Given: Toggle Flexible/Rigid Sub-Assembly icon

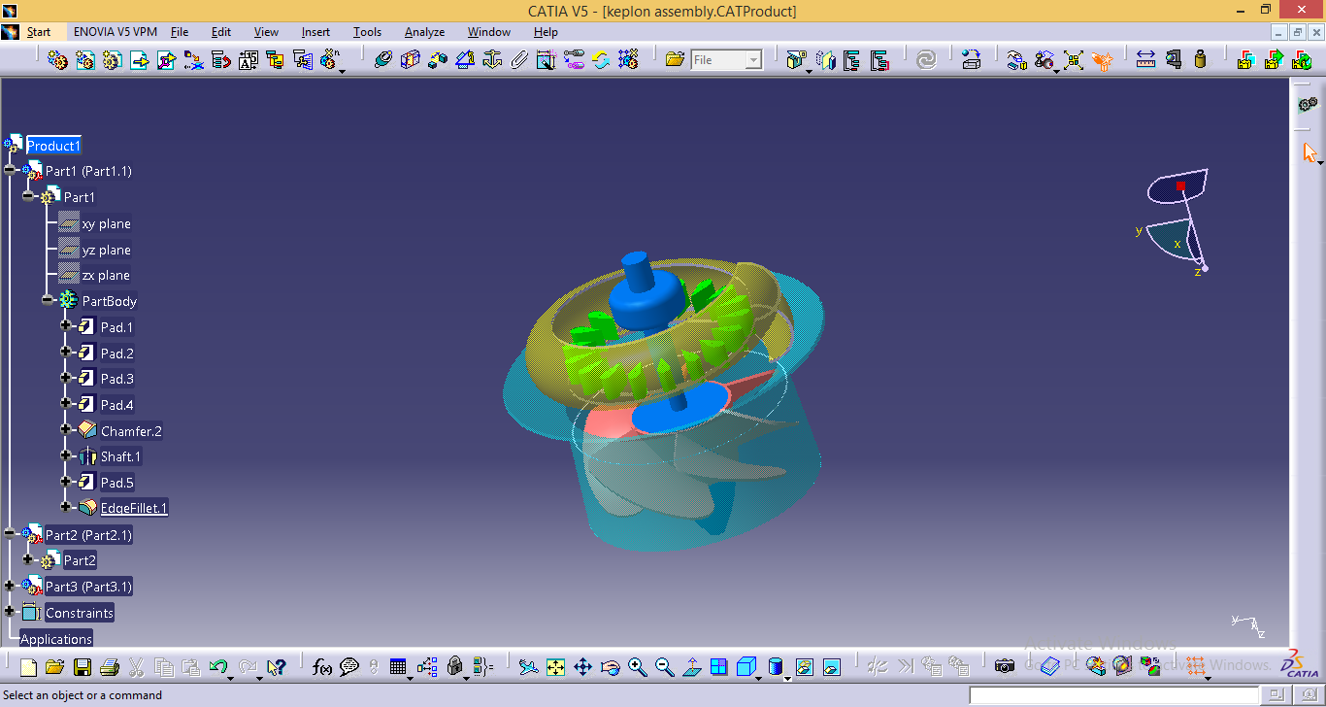Looking at the screenshot, I should [574, 60].
